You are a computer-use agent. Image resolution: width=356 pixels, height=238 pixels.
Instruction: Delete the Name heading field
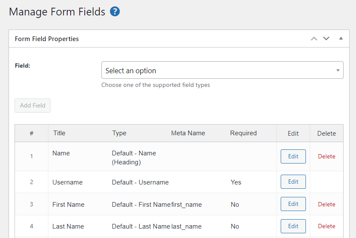pos(326,156)
